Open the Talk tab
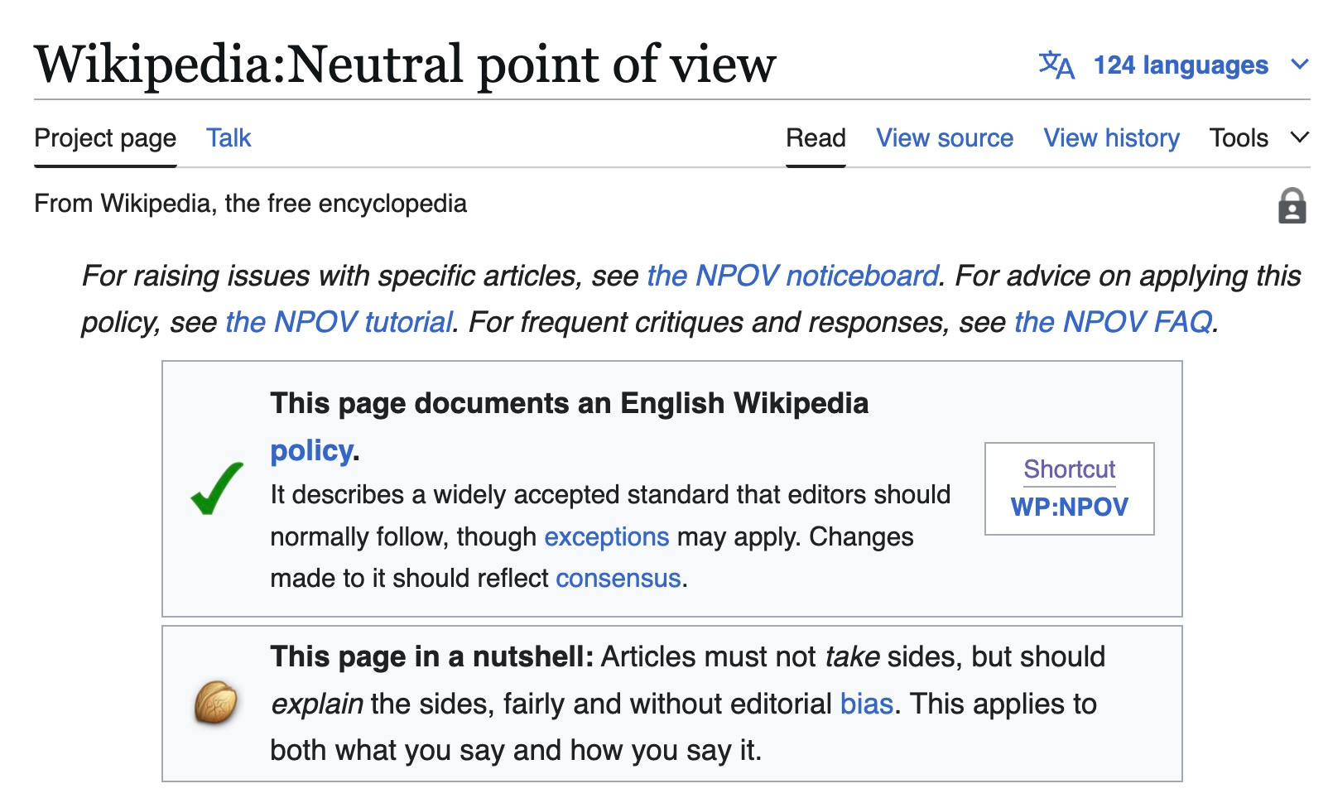The width and height of the screenshot is (1328, 798). pos(229,137)
